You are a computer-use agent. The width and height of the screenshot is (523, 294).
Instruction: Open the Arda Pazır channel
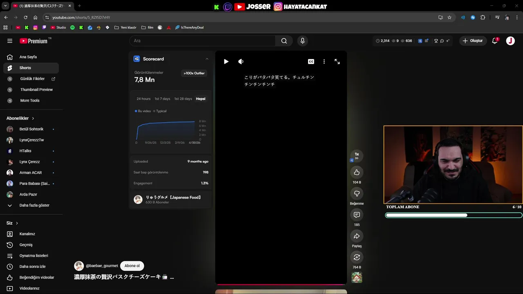(31, 194)
